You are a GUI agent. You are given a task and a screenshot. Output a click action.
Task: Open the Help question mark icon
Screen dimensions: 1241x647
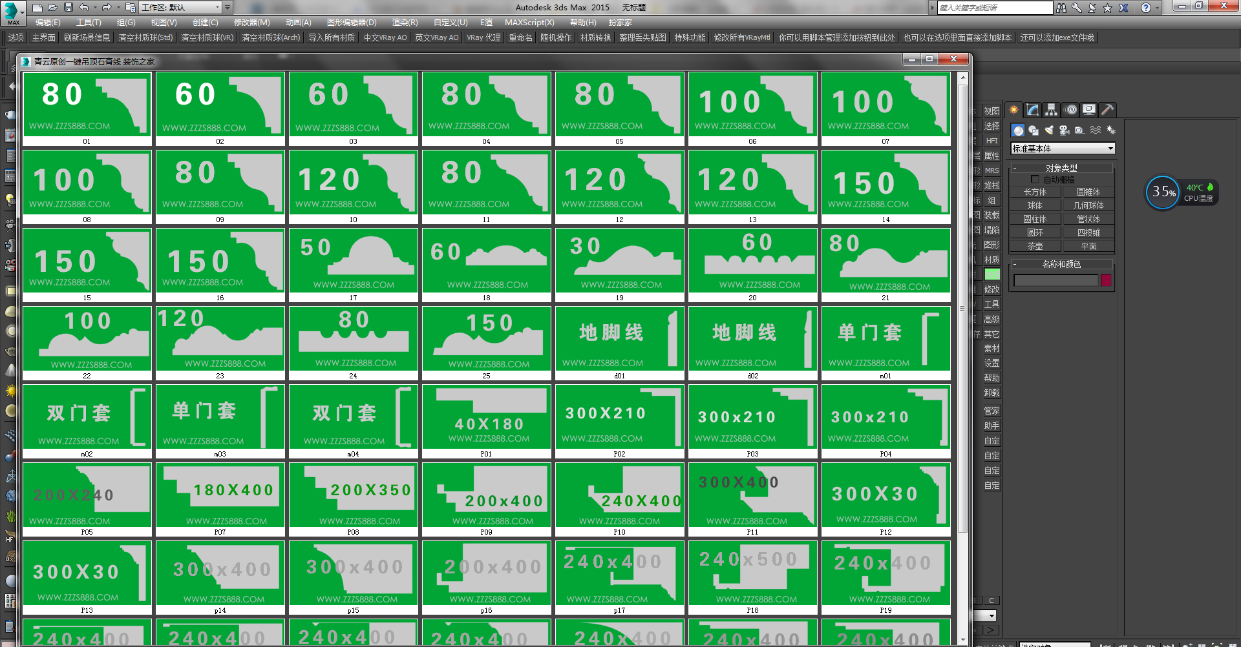(1146, 8)
